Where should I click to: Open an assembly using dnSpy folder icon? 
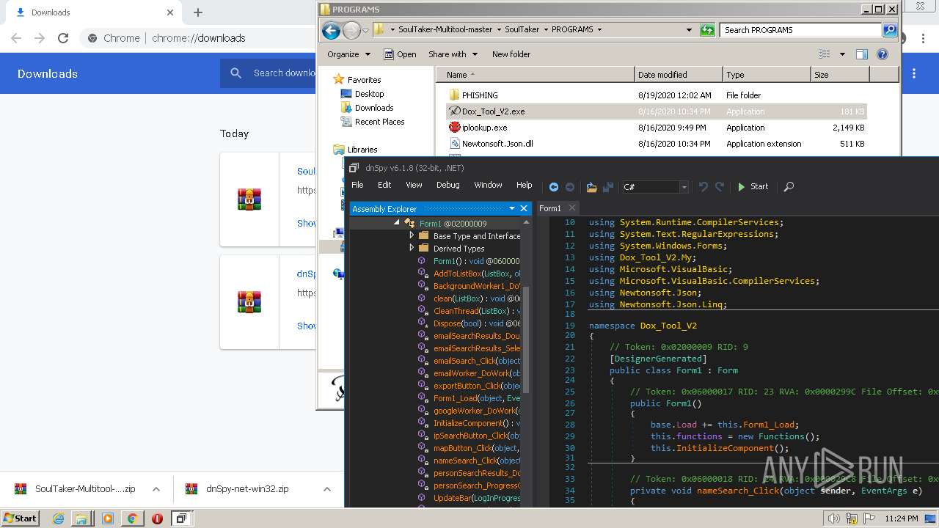591,187
